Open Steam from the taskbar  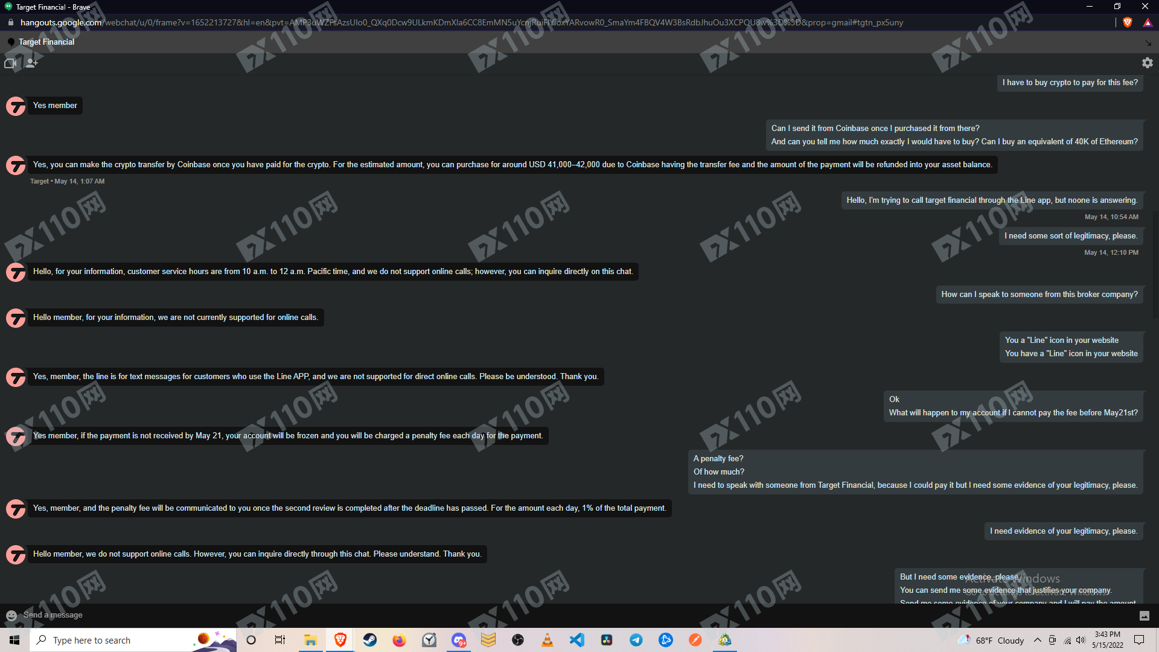369,640
